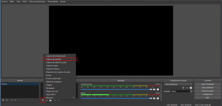This screenshot has width=222, height=106.
Task: Click CPU usage in status bar
Action: coord(203,105)
